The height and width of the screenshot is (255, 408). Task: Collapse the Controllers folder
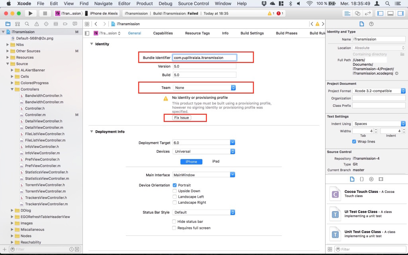click(12, 89)
